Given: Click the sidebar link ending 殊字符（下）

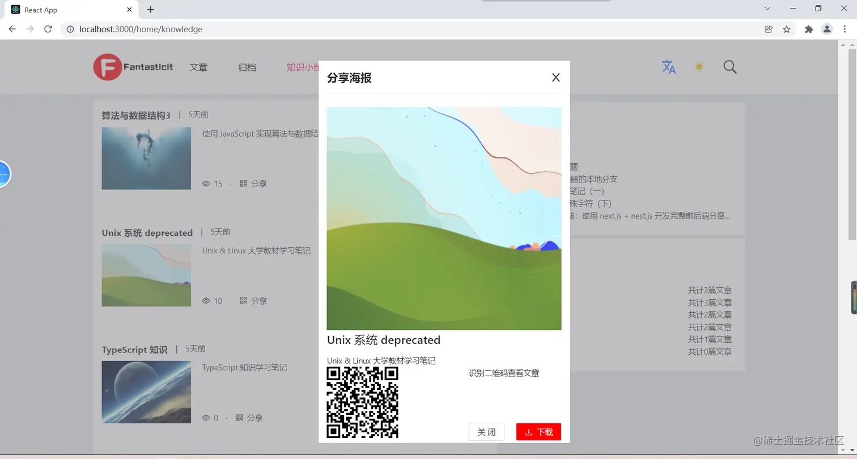Looking at the screenshot, I should tap(591, 203).
